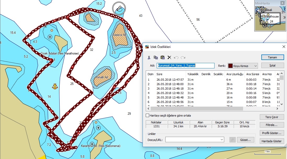
Task: Click the list's vertical scroll down arrow
Action: [282, 105]
